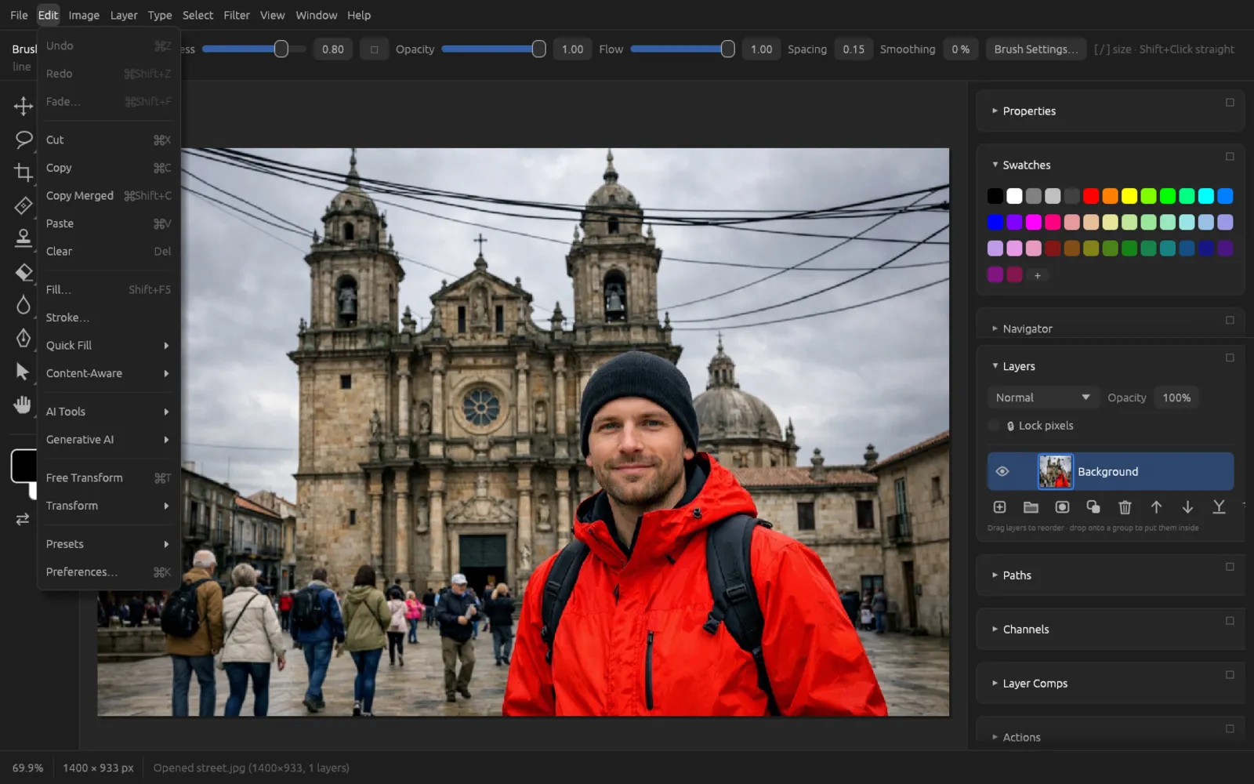
Task: Select the Move tool
Action: (24, 106)
